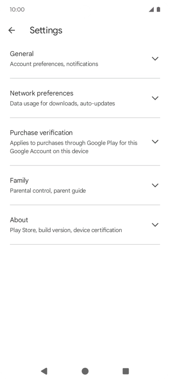This screenshot has width=170, height=381.
Task: Tap the Settings page title
Action: (x=46, y=30)
